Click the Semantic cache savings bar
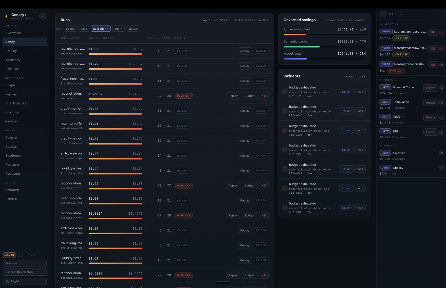 (325, 47)
